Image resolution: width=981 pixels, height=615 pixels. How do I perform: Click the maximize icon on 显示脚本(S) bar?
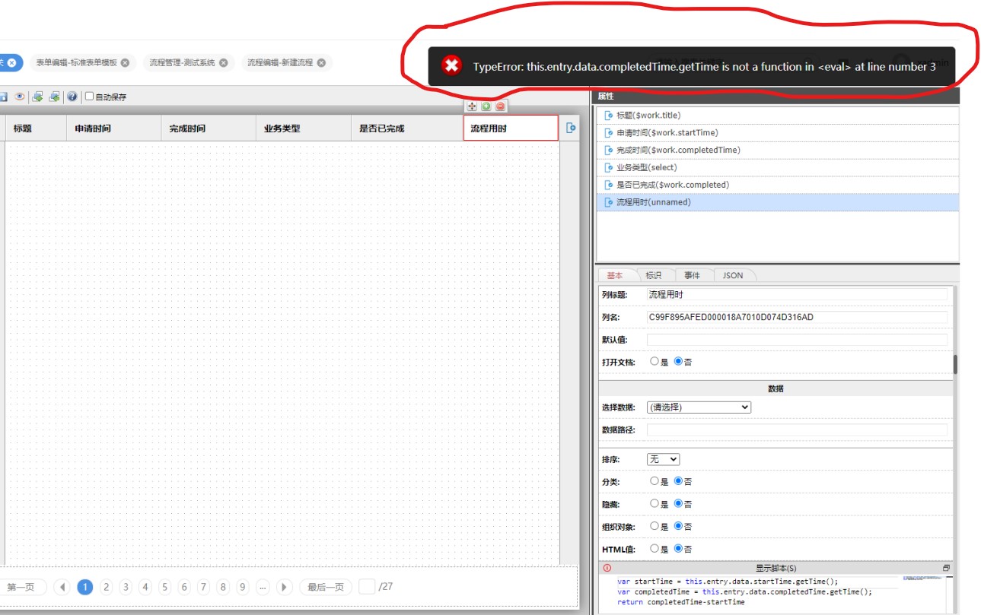pyautogui.click(x=946, y=568)
